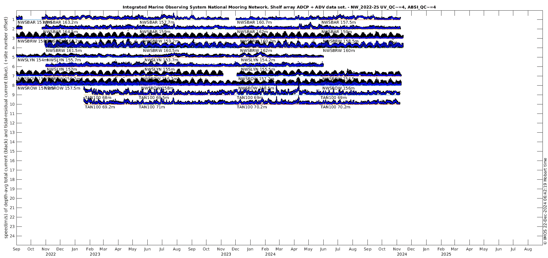Click y-axis tick label '24'
The image size is (548, 258).
click(12, 236)
